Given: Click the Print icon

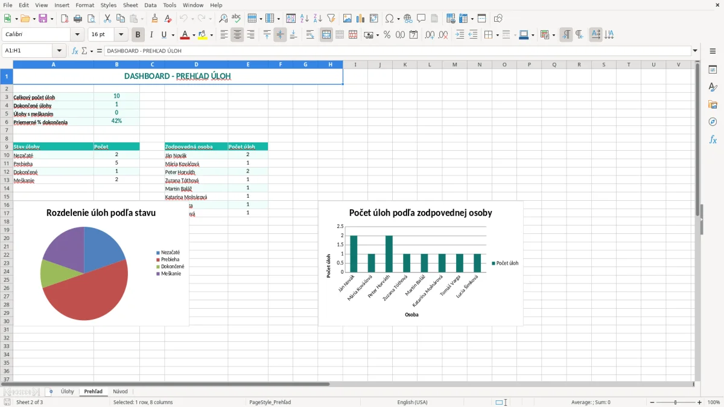Looking at the screenshot, I should tap(77, 19).
